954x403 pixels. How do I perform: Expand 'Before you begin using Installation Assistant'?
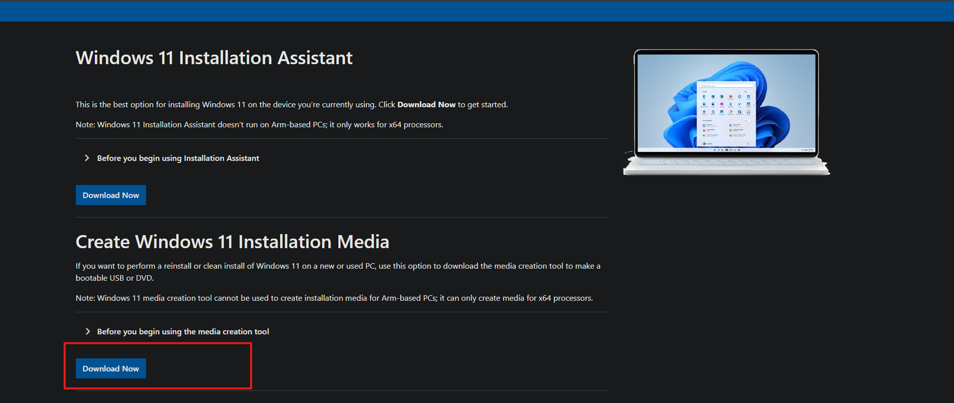(178, 158)
